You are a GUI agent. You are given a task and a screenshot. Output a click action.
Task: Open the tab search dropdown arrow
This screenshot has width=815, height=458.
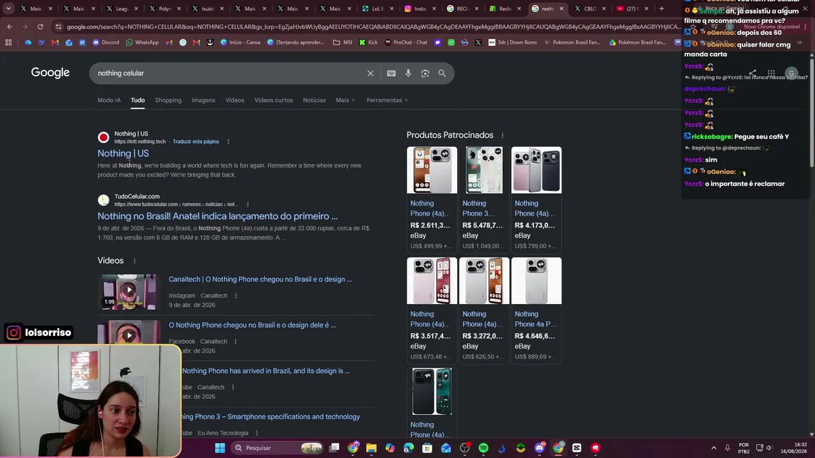tap(8, 9)
